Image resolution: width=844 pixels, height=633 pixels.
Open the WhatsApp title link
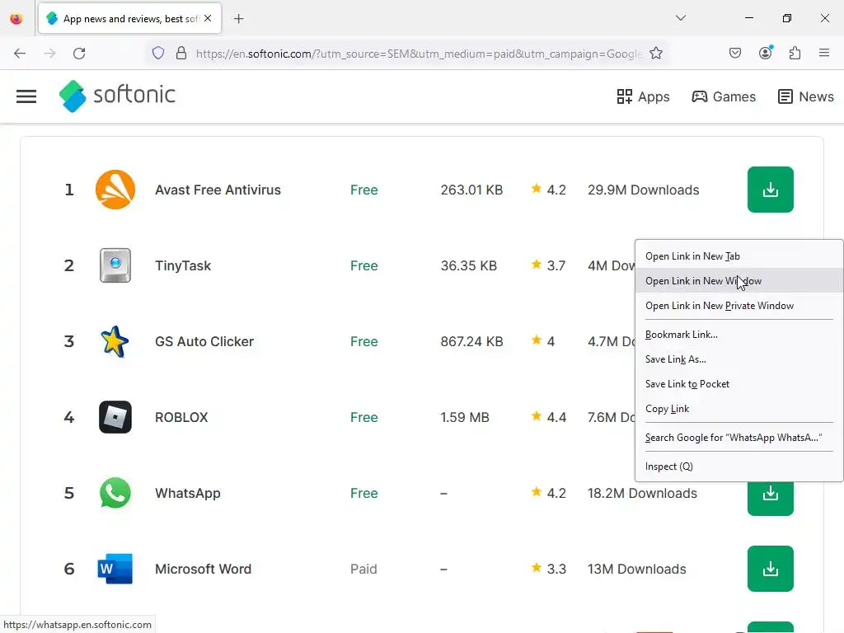(188, 494)
